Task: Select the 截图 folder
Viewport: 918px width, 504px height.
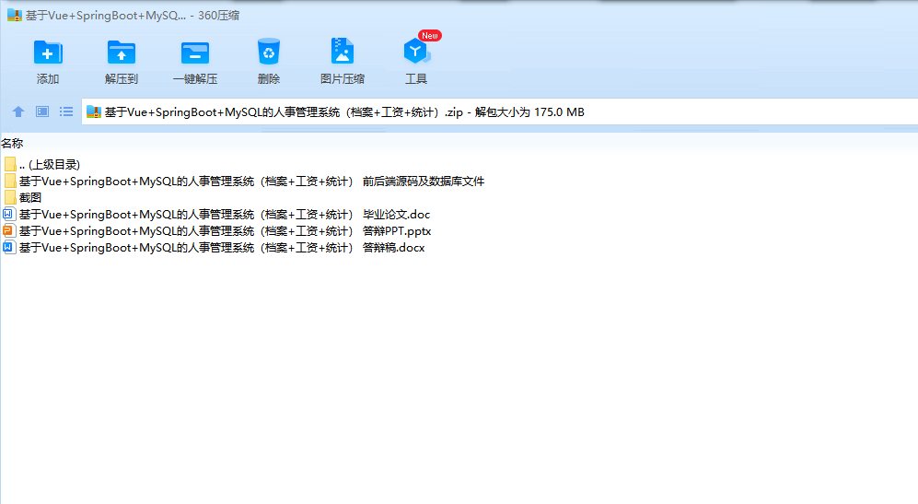Action: [x=22, y=197]
